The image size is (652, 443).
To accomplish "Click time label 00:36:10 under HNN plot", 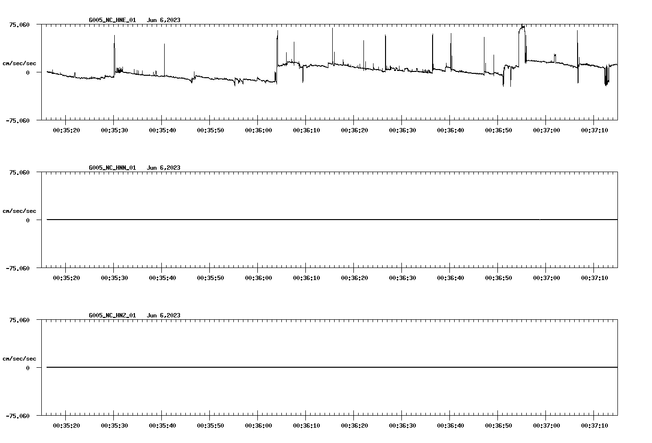I will [x=306, y=278].
